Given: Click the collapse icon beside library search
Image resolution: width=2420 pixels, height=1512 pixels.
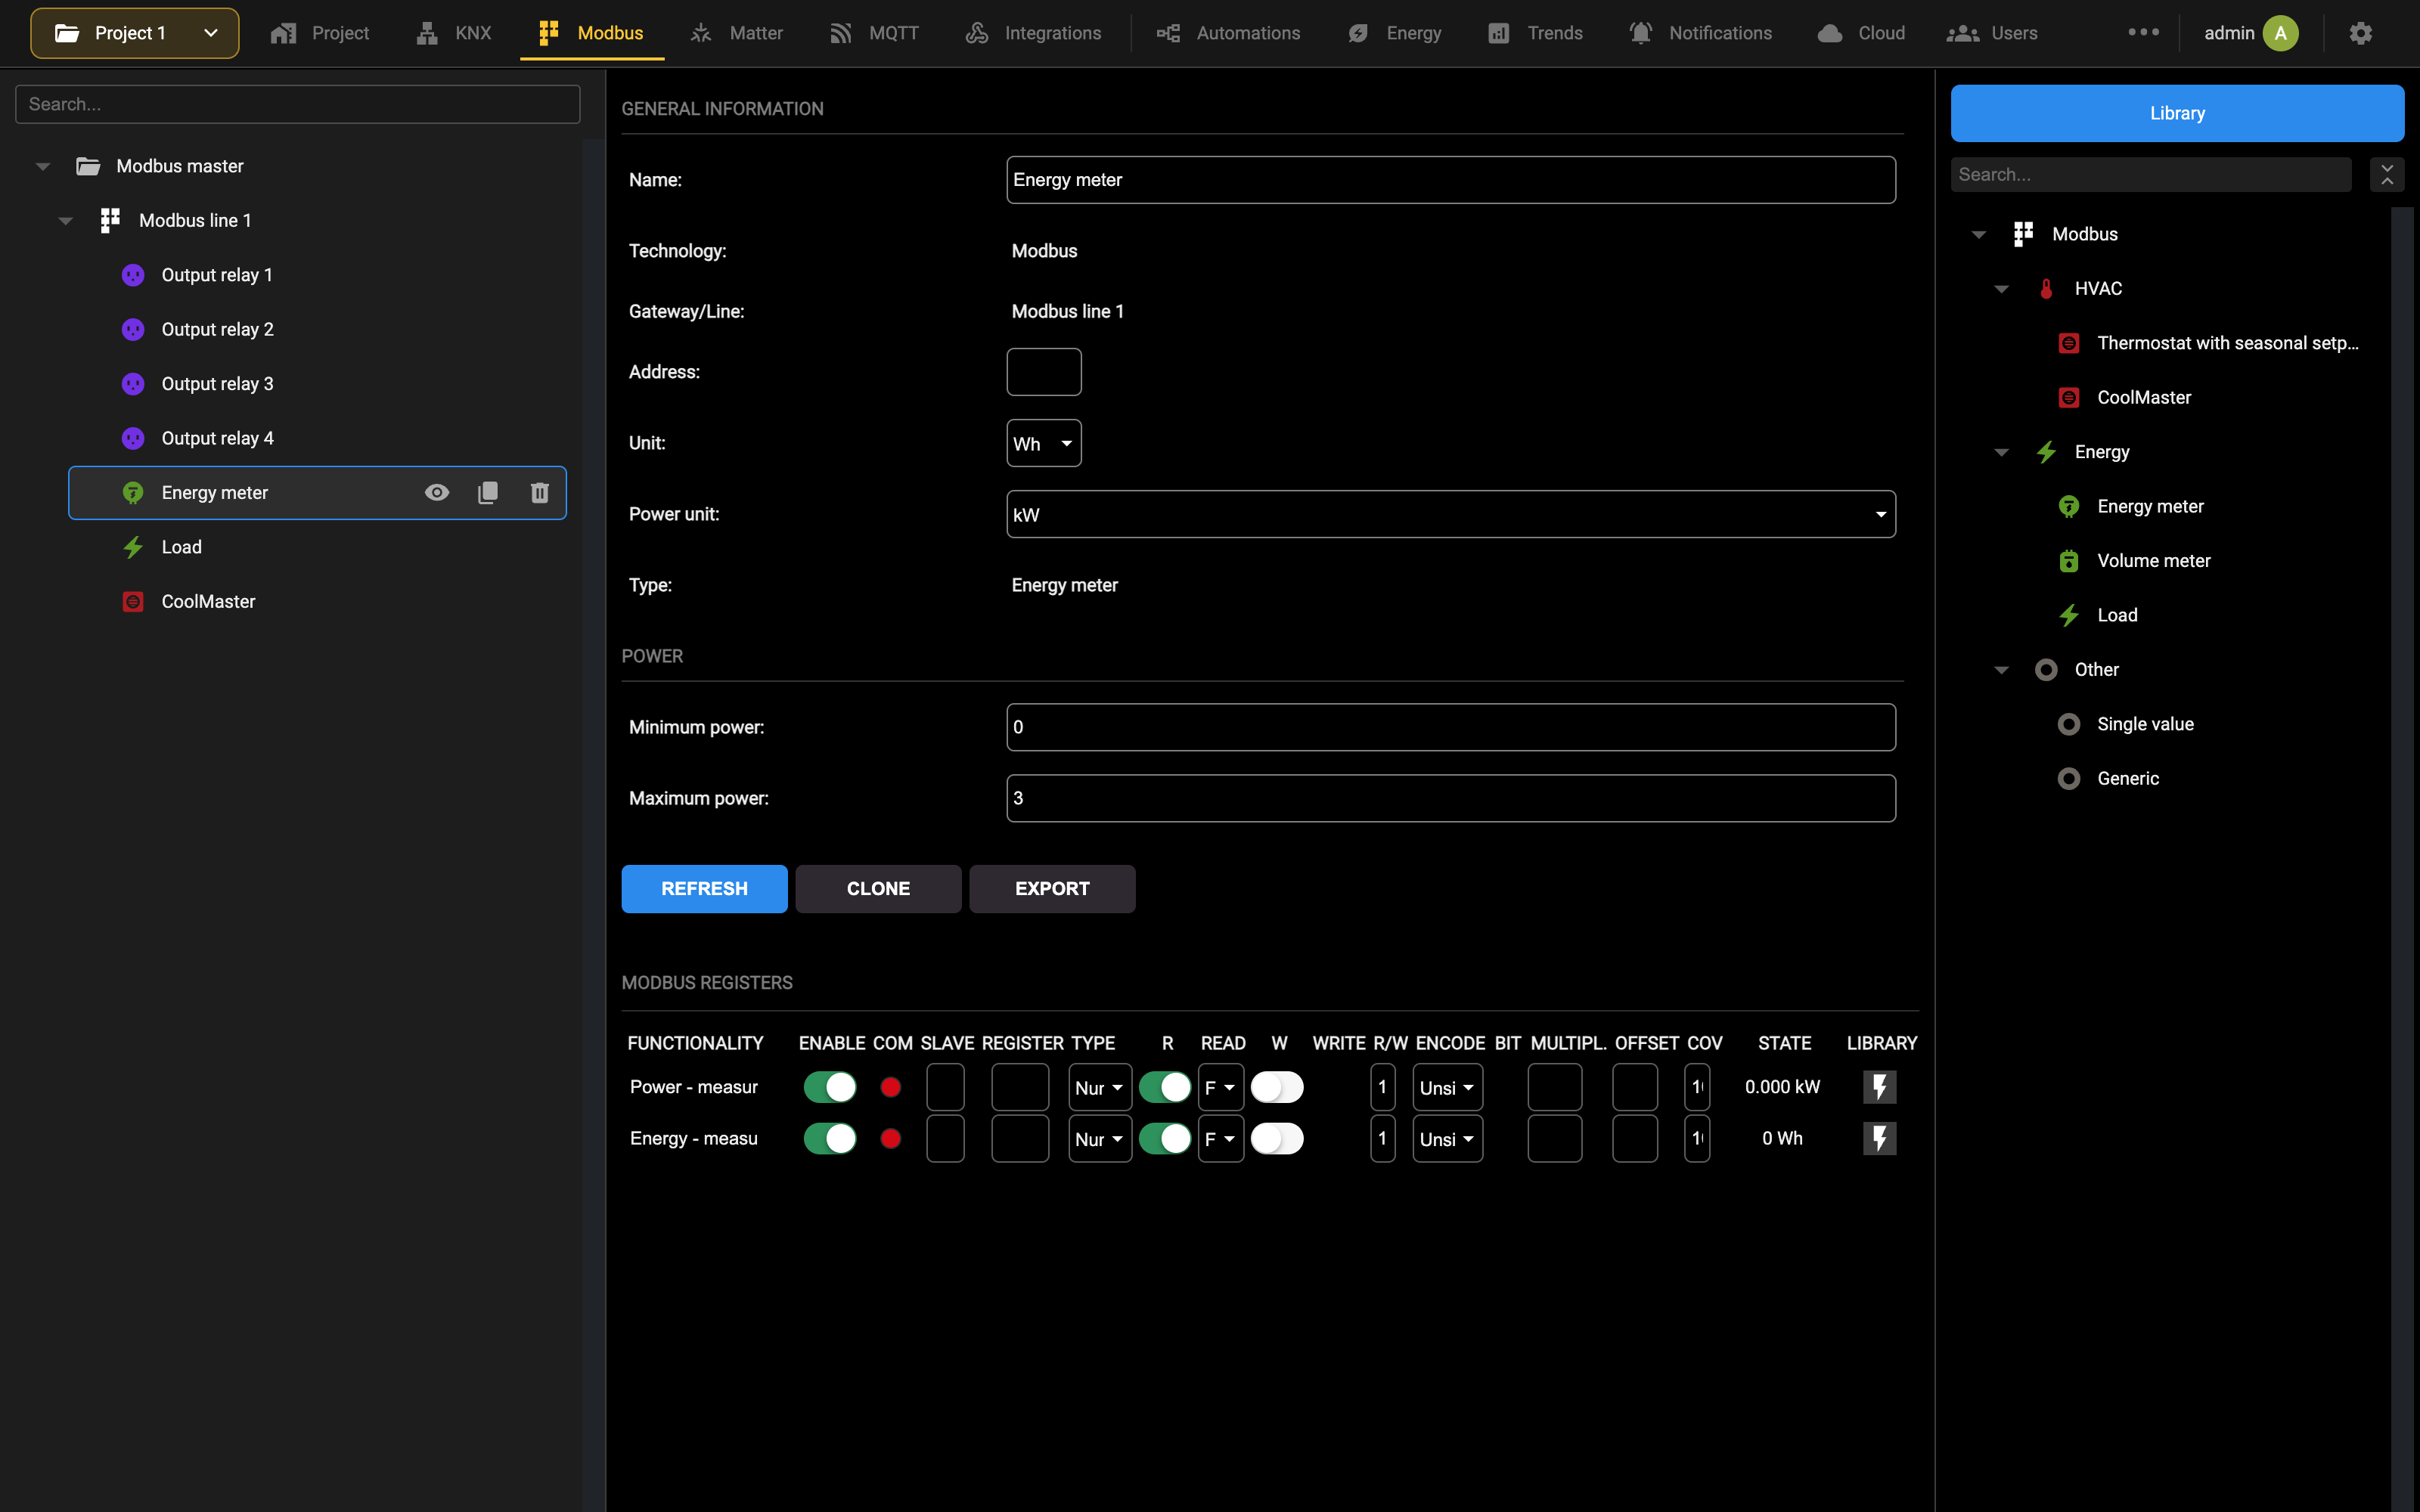Looking at the screenshot, I should pos(2387,174).
